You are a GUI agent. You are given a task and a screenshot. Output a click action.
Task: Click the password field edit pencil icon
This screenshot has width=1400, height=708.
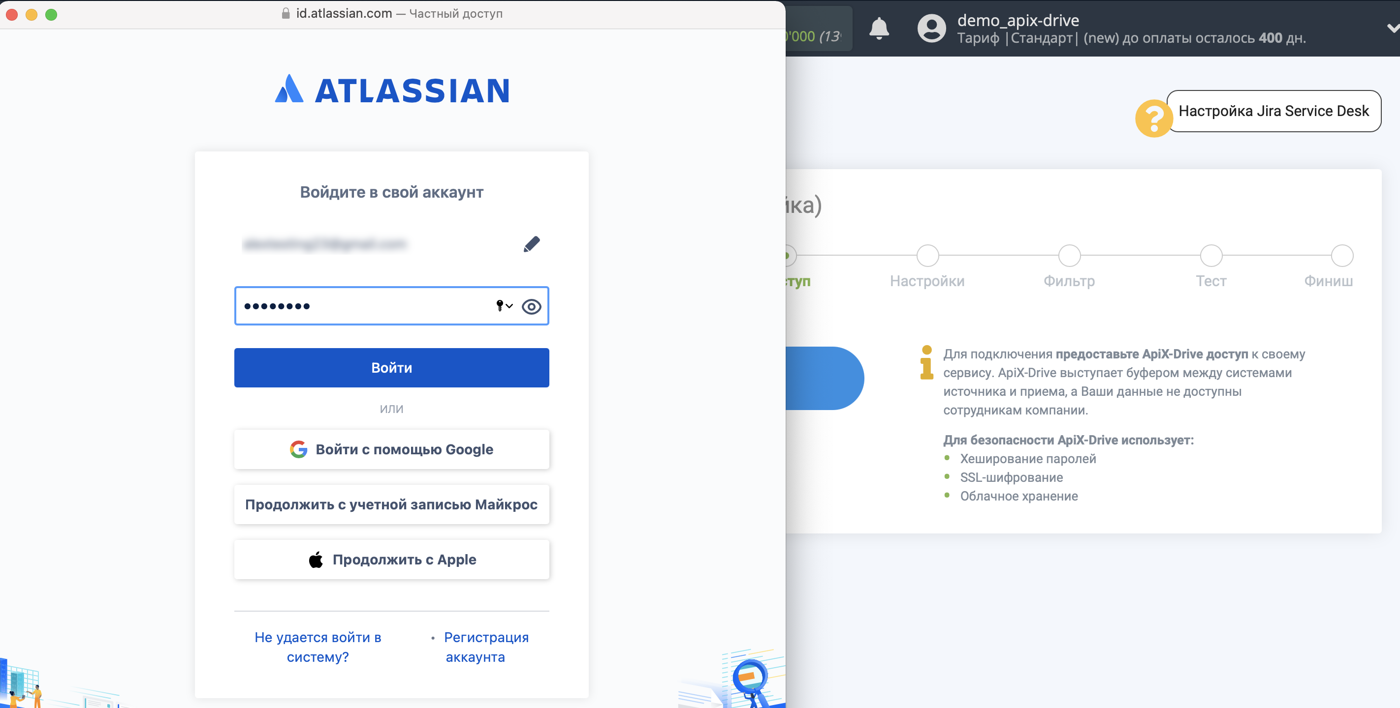[531, 244]
